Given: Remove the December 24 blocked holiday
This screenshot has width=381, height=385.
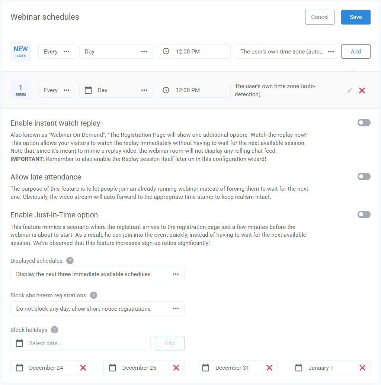Looking at the screenshot, I should (83, 368).
